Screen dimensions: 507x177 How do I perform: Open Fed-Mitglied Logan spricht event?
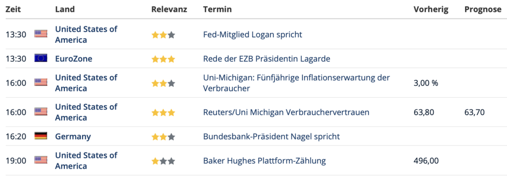pos(253,34)
